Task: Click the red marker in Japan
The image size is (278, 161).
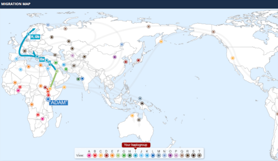Action: pyautogui.click(x=138, y=60)
